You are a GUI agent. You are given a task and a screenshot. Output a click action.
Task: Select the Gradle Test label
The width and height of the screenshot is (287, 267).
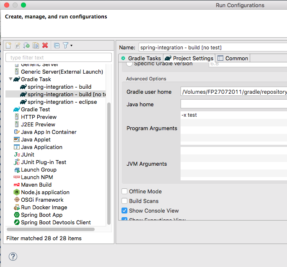[x=35, y=109]
